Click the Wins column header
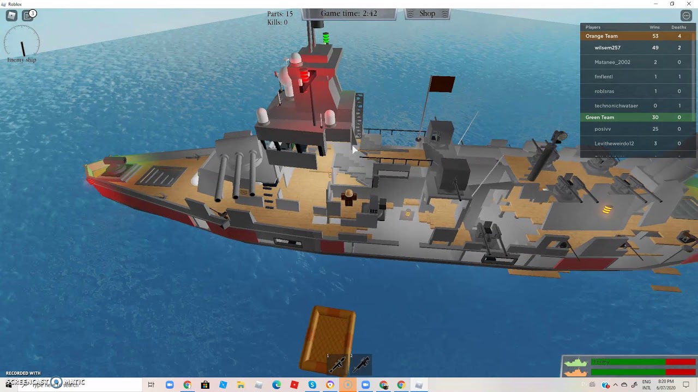Image resolution: width=698 pixels, height=392 pixels. pos(654,27)
